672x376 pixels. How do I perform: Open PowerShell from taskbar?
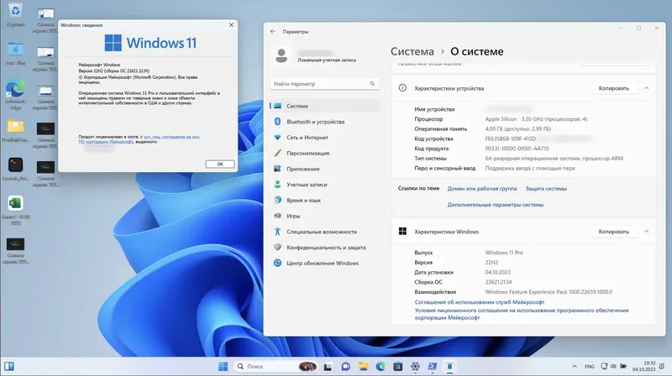tap(433, 367)
